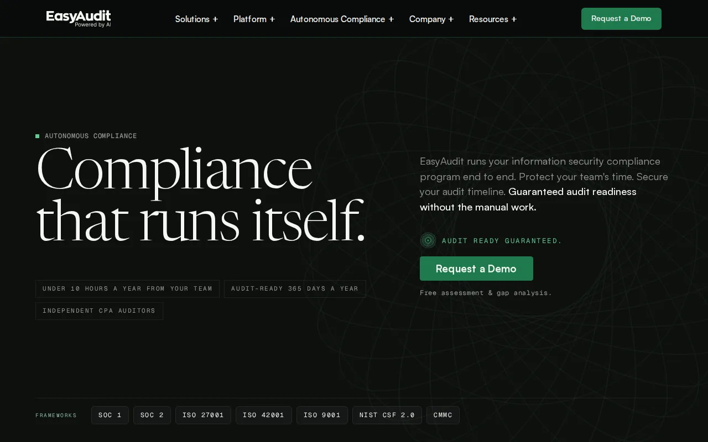Click the audit ready radar icon
Screen dimensions: 708x442
pyautogui.click(x=428, y=240)
